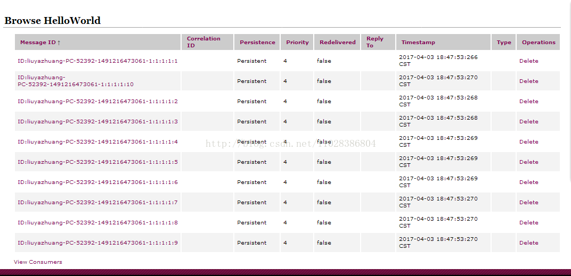
Task: Open message ID ending 1:1:1:1:7
Action: 97,202
